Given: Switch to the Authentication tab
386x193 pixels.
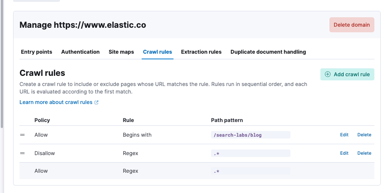Looking at the screenshot, I should (x=80, y=52).
